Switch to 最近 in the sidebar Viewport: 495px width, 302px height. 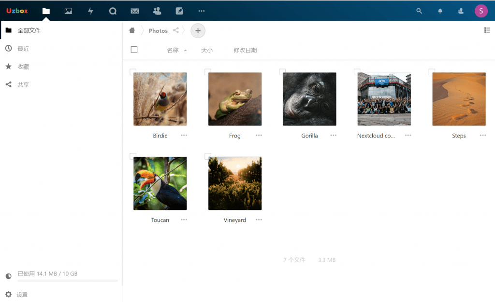click(23, 48)
